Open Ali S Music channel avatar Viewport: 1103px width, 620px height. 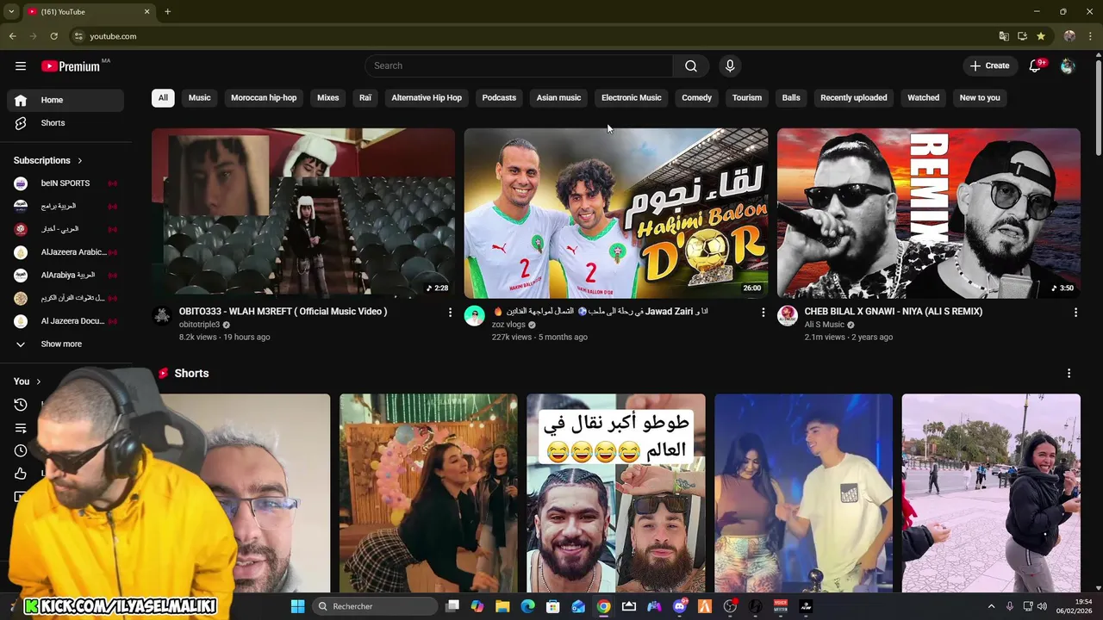point(788,316)
